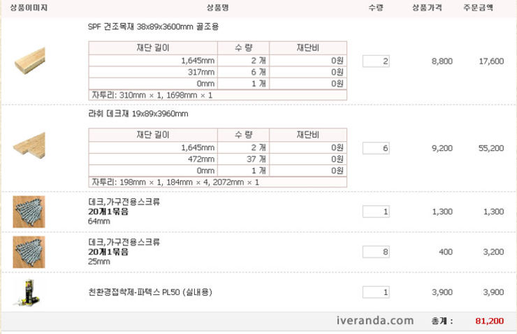Click the 81,200 total amount
Image resolution: width=517 pixels, height=334 pixels.
click(x=489, y=321)
